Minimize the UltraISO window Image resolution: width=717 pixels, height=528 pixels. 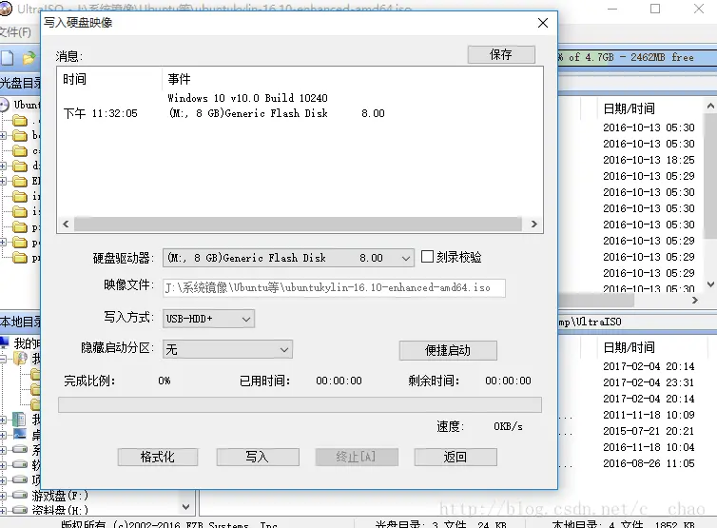click(x=612, y=9)
